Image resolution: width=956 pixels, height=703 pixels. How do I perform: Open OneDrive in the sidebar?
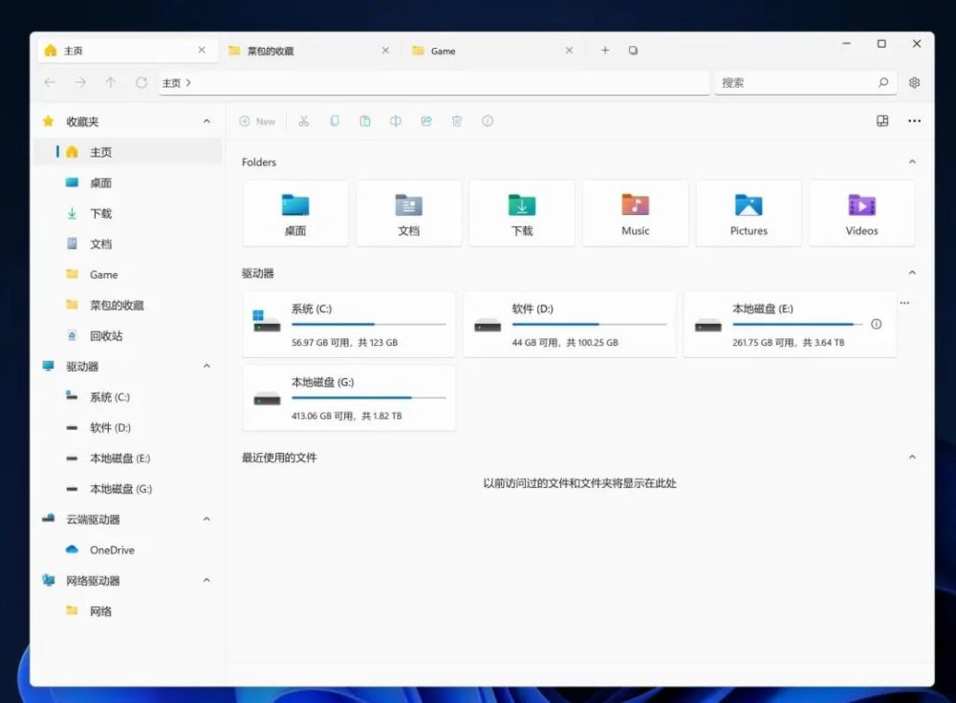[x=128, y=550]
